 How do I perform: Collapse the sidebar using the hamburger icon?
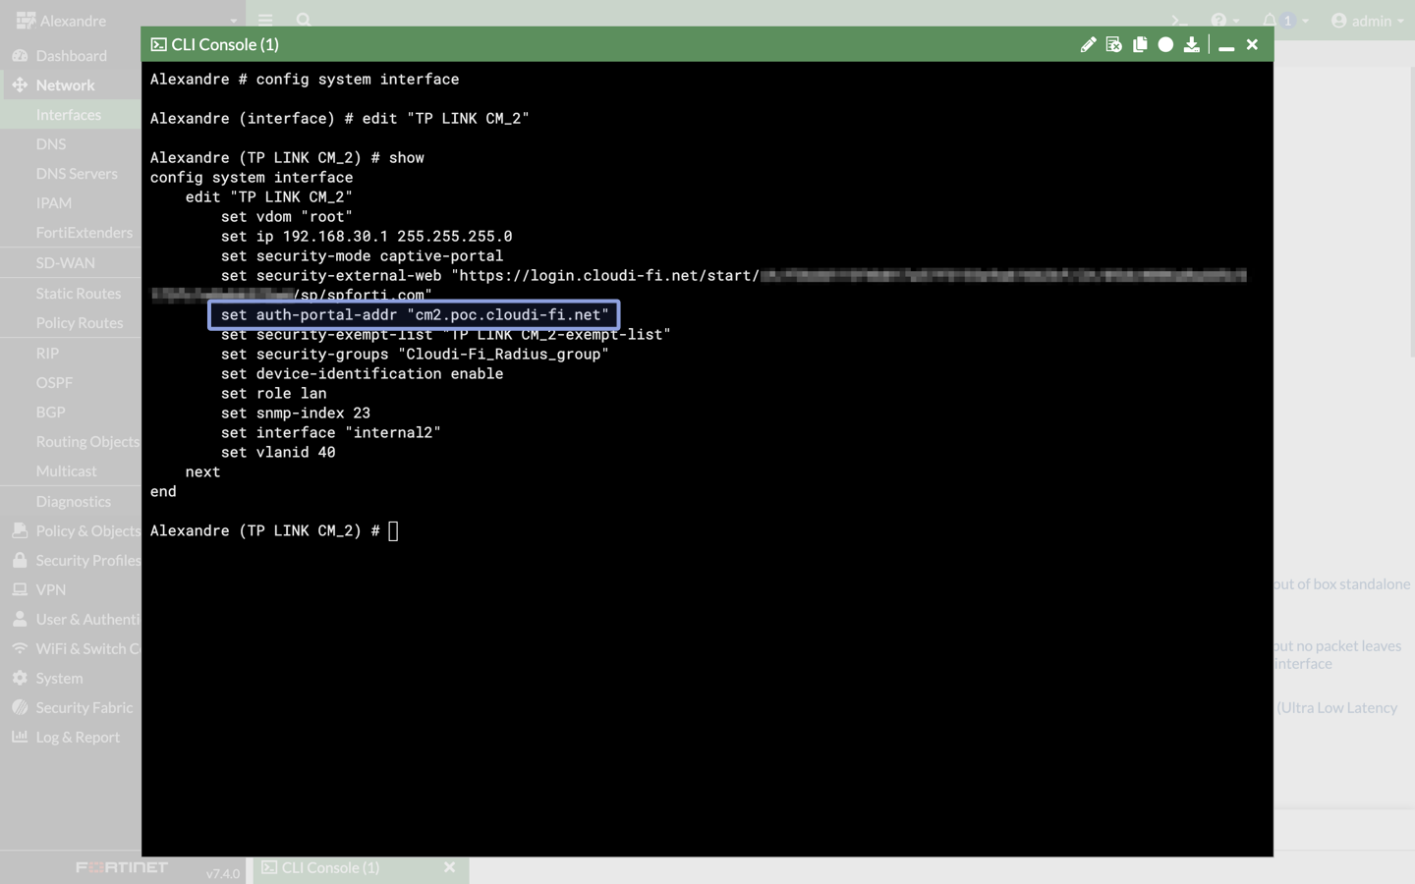(x=264, y=21)
